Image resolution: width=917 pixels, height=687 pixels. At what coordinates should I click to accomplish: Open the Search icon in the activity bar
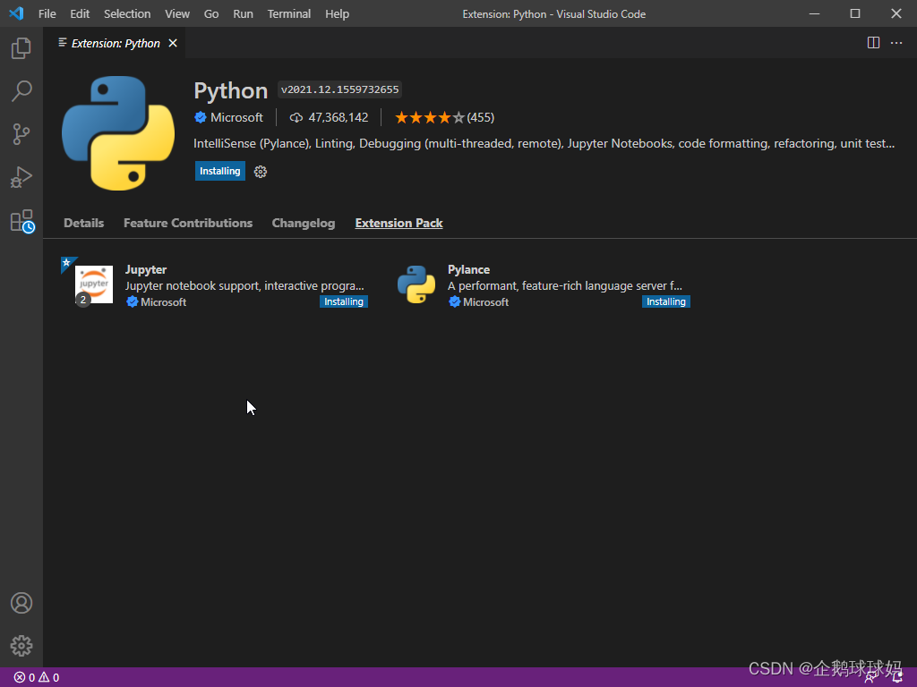(21, 91)
